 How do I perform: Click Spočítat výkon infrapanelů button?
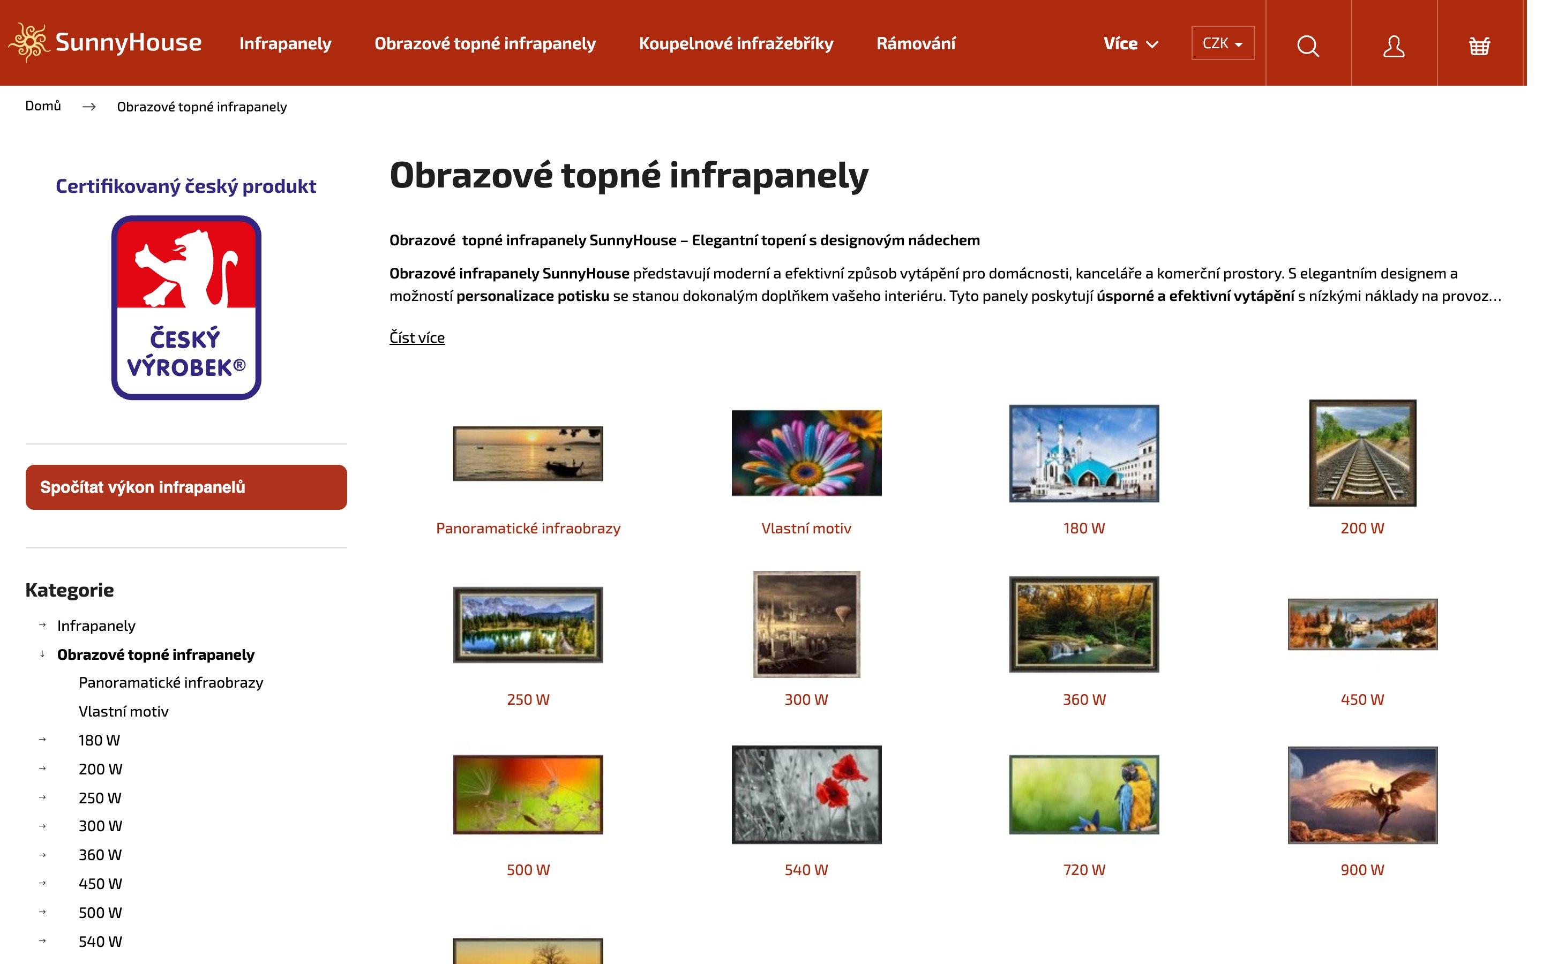[186, 487]
